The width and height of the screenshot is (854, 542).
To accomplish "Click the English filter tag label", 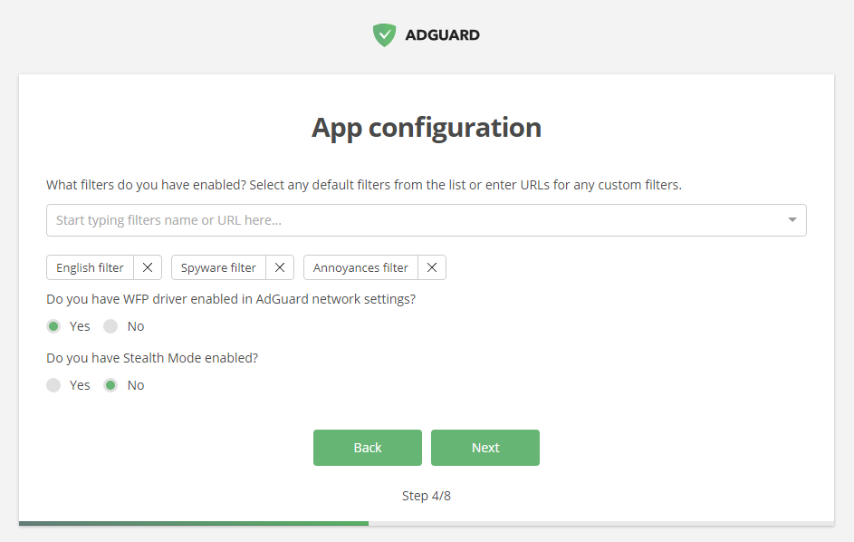I will coord(91,267).
